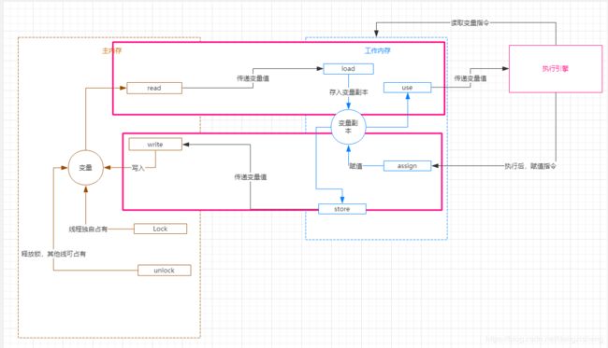
Task: Click the 工作内存 title label
Action: pyautogui.click(x=377, y=50)
